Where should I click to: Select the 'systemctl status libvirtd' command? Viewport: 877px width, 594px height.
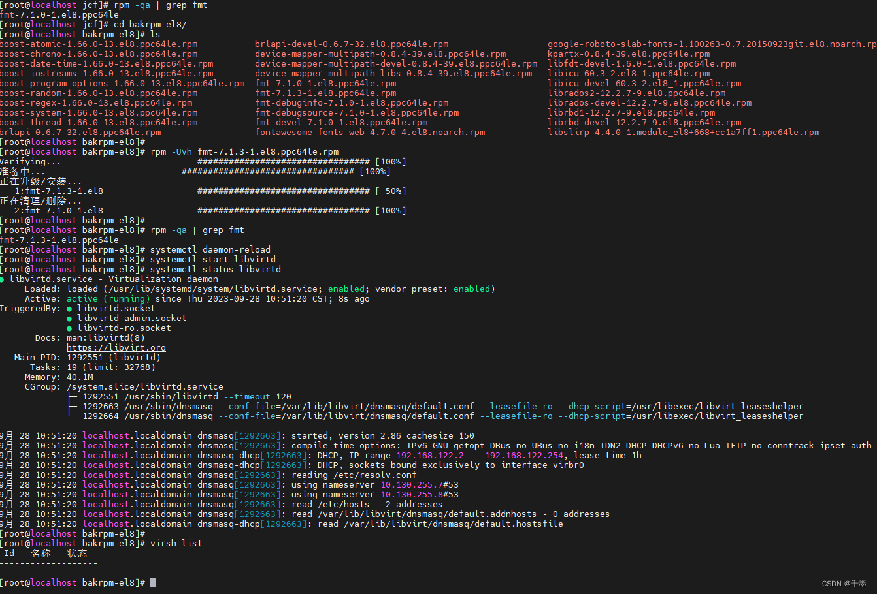[x=216, y=270]
